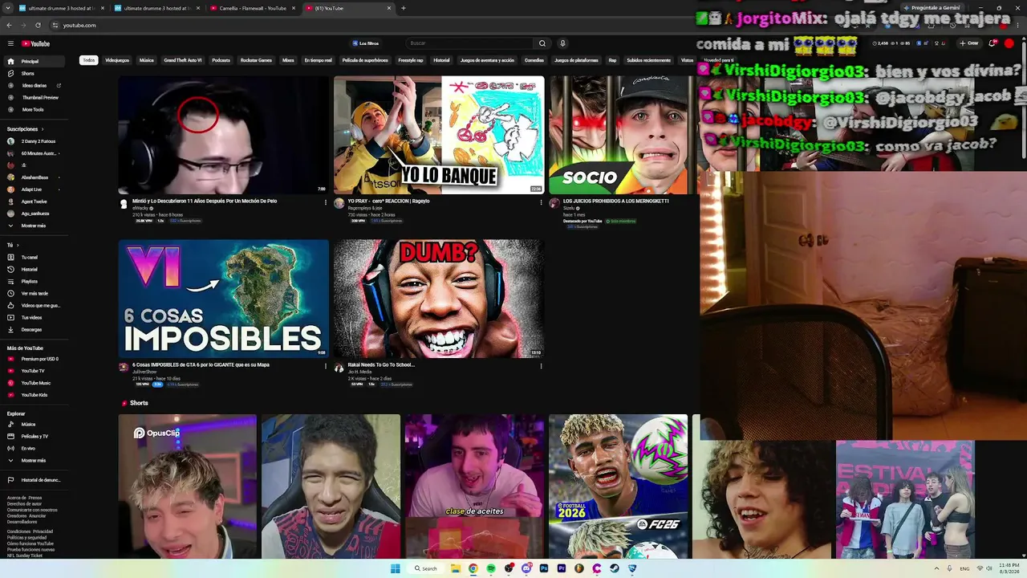Screen dimensions: 1027x578
Task: Open Photoshop from the taskbar
Action: (x=544, y=568)
